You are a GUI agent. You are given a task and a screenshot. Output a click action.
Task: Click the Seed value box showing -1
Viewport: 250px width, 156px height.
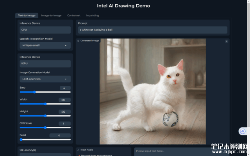60,135
